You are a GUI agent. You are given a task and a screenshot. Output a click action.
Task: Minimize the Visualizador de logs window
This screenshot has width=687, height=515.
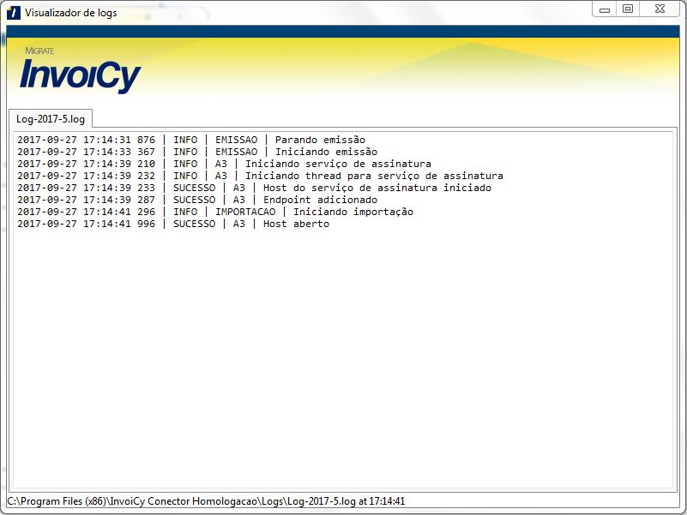[605, 9]
